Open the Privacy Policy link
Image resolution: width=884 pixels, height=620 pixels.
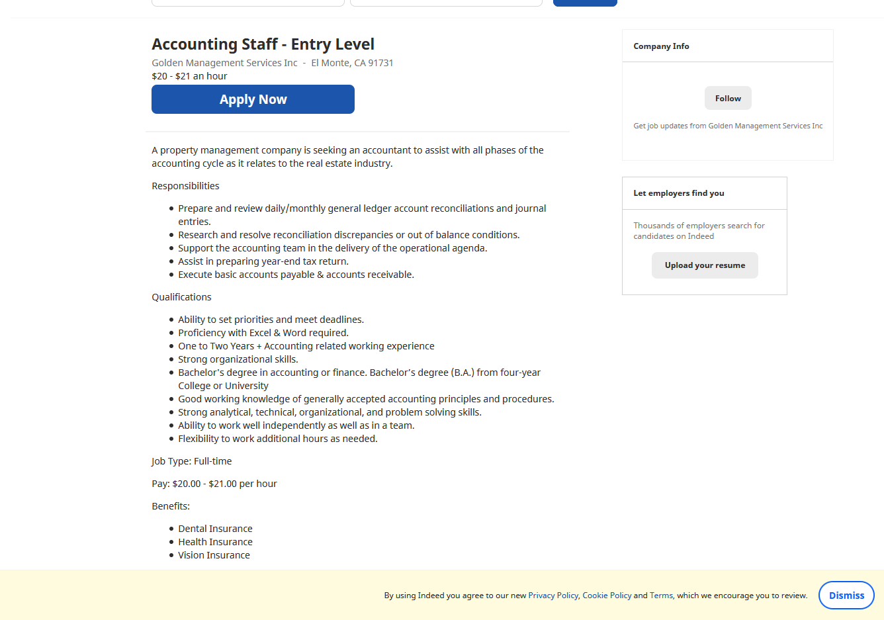tap(553, 596)
